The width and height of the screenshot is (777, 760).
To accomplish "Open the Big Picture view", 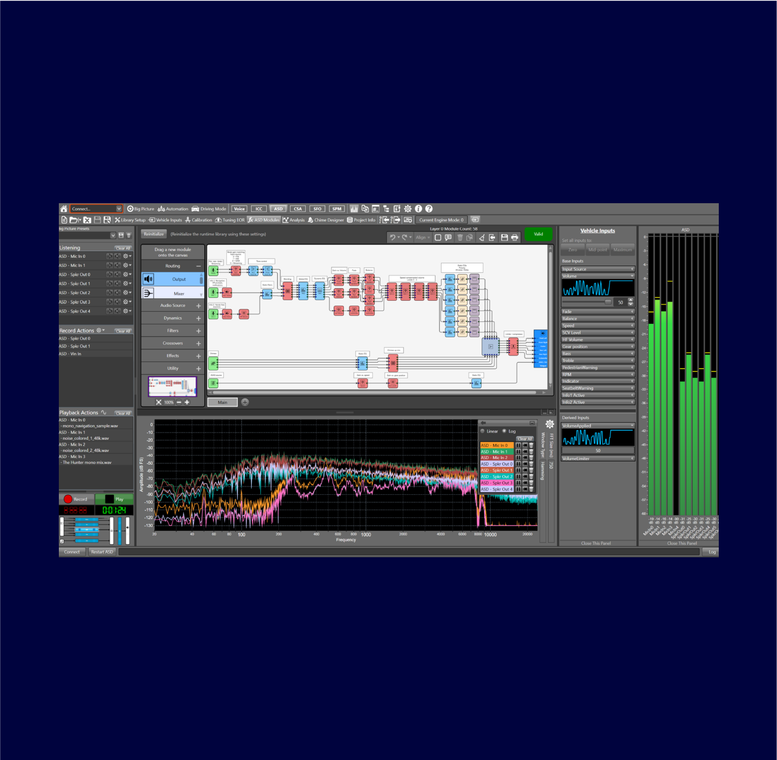I will (141, 209).
